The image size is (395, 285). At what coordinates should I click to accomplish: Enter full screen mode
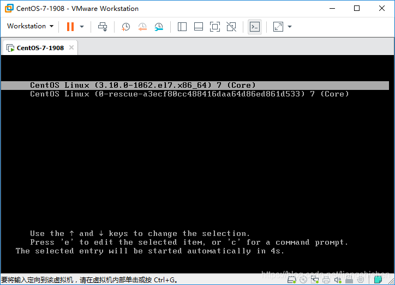click(x=215, y=27)
